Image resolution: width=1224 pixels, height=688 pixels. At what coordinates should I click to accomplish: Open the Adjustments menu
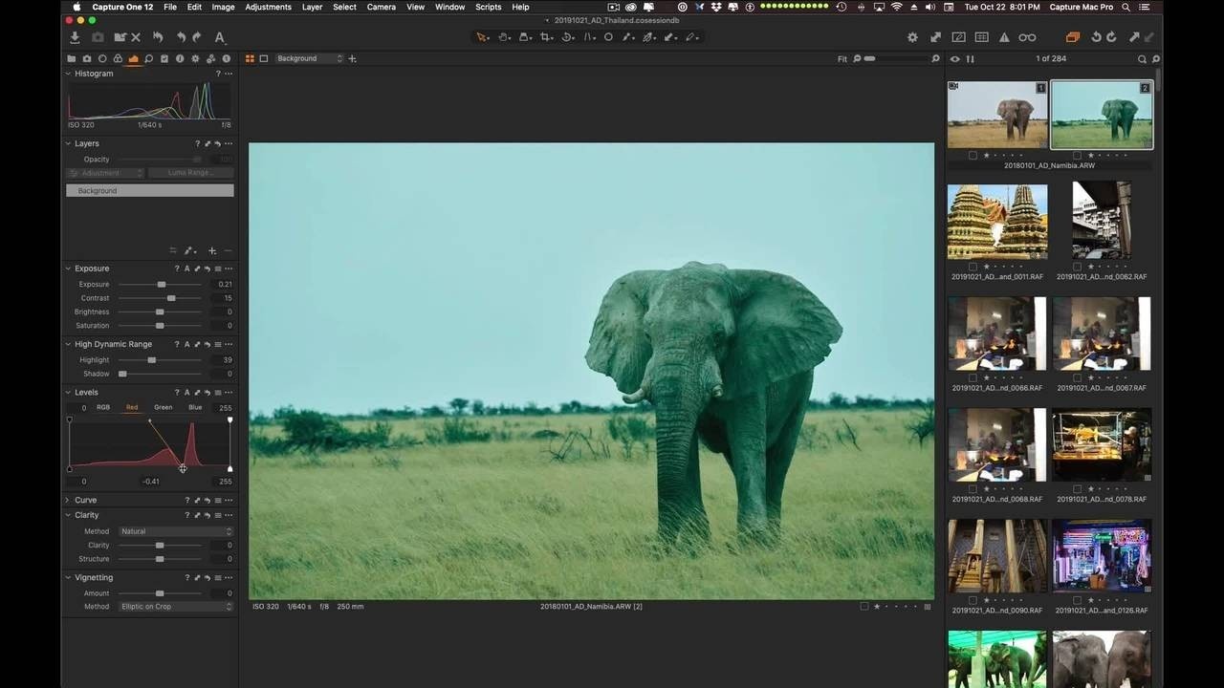click(268, 7)
